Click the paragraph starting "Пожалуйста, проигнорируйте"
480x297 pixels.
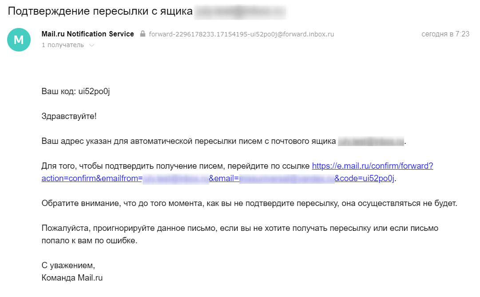pos(240,229)
